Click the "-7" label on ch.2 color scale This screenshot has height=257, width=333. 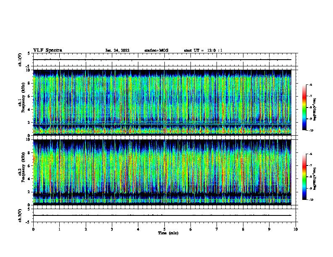point(310,165)
